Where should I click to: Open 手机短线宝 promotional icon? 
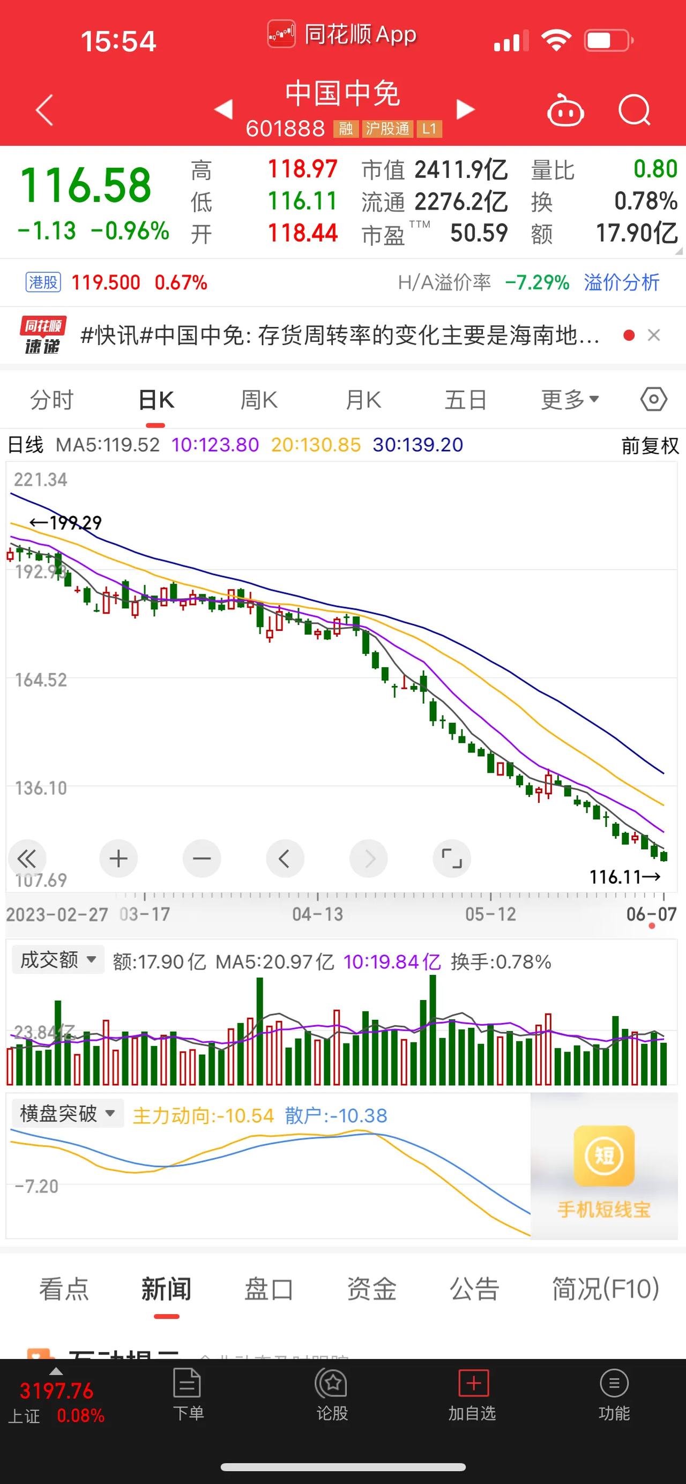pos(603,1171)
